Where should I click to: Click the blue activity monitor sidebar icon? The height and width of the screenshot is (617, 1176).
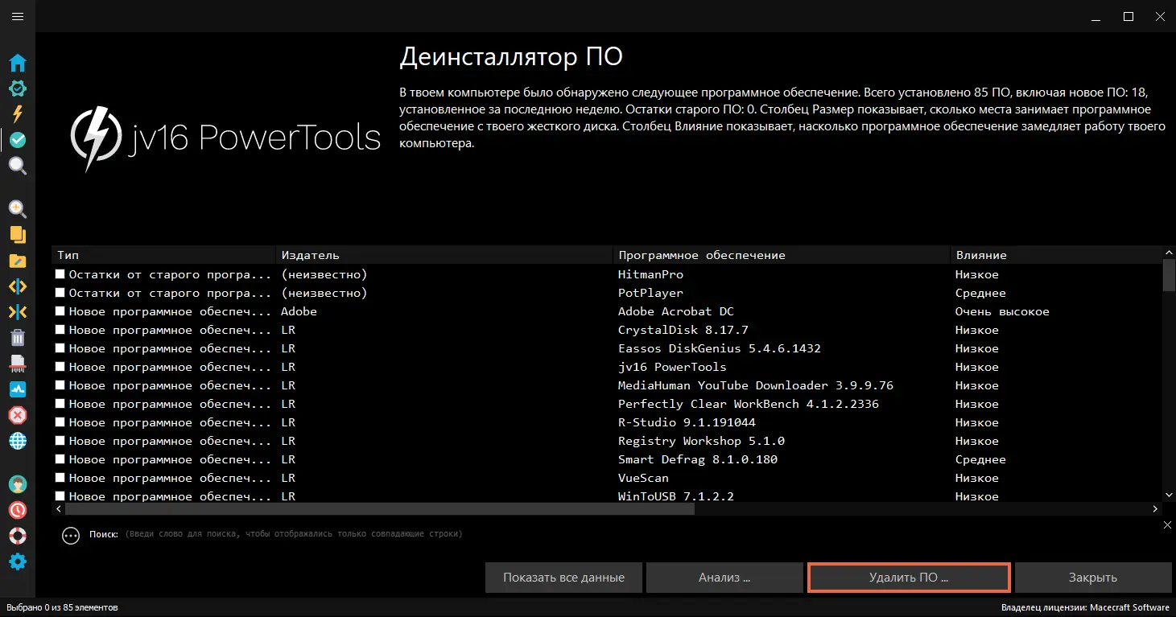tap(18, 389)
